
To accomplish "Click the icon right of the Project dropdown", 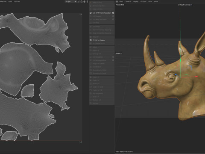I will click(79, 2).
